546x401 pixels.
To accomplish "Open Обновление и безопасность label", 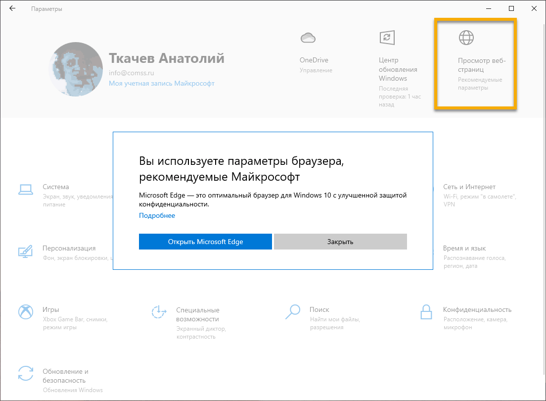I will (65, 376).
